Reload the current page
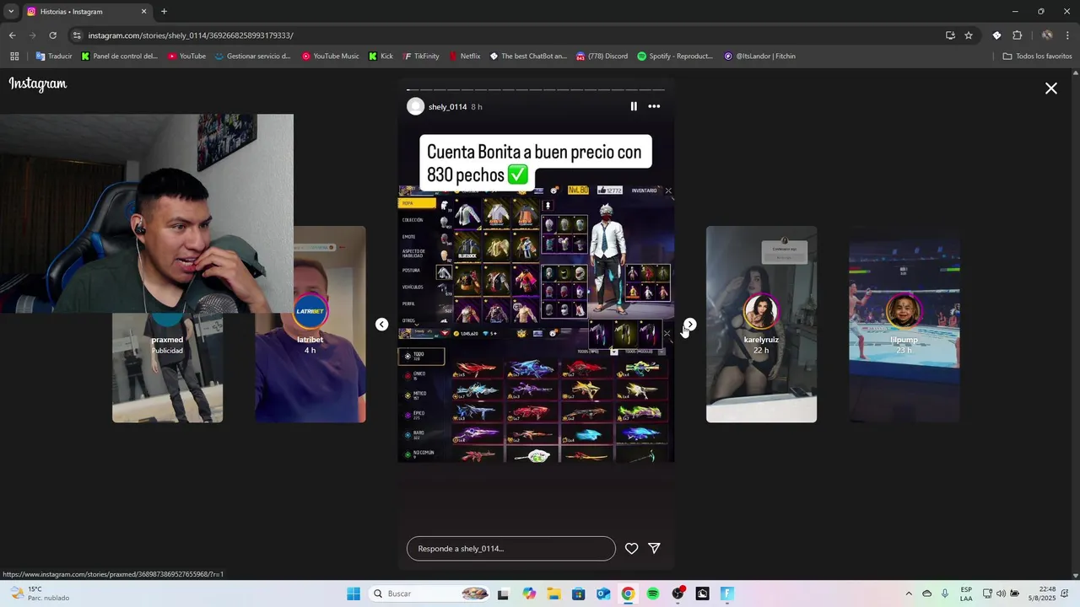 pos(52,35)
